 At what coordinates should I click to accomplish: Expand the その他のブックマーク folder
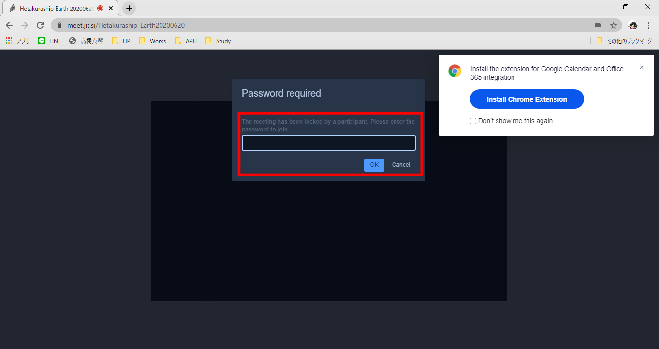click(624, 41)
